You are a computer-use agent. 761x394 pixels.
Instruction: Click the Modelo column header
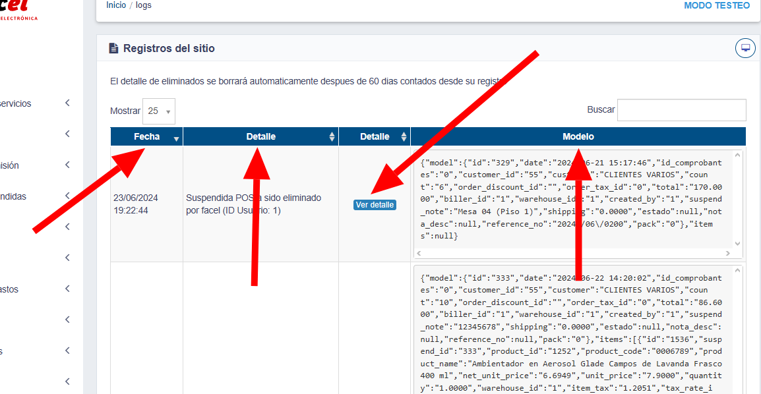coord(578,137)
